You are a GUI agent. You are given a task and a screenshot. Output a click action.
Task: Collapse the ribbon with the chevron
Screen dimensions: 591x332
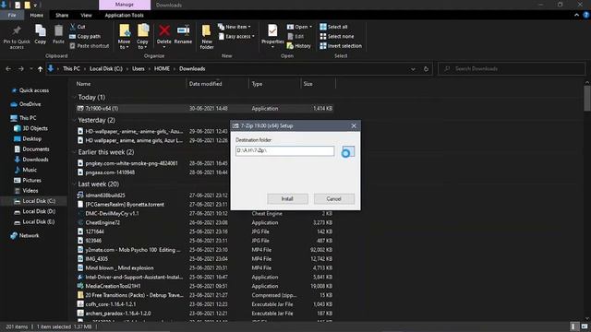point(576,15)
